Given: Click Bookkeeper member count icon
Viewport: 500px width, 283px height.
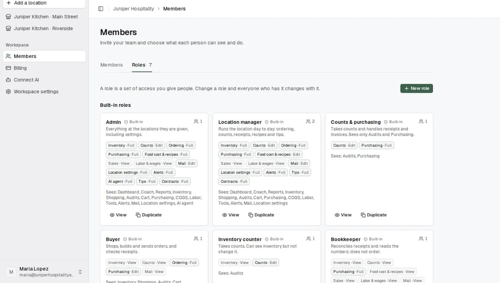Looking at the screenshot, I should (421, 239).
